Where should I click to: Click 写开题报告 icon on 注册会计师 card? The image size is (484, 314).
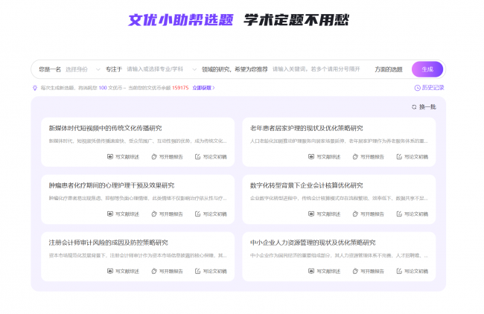tap(154, 271)
